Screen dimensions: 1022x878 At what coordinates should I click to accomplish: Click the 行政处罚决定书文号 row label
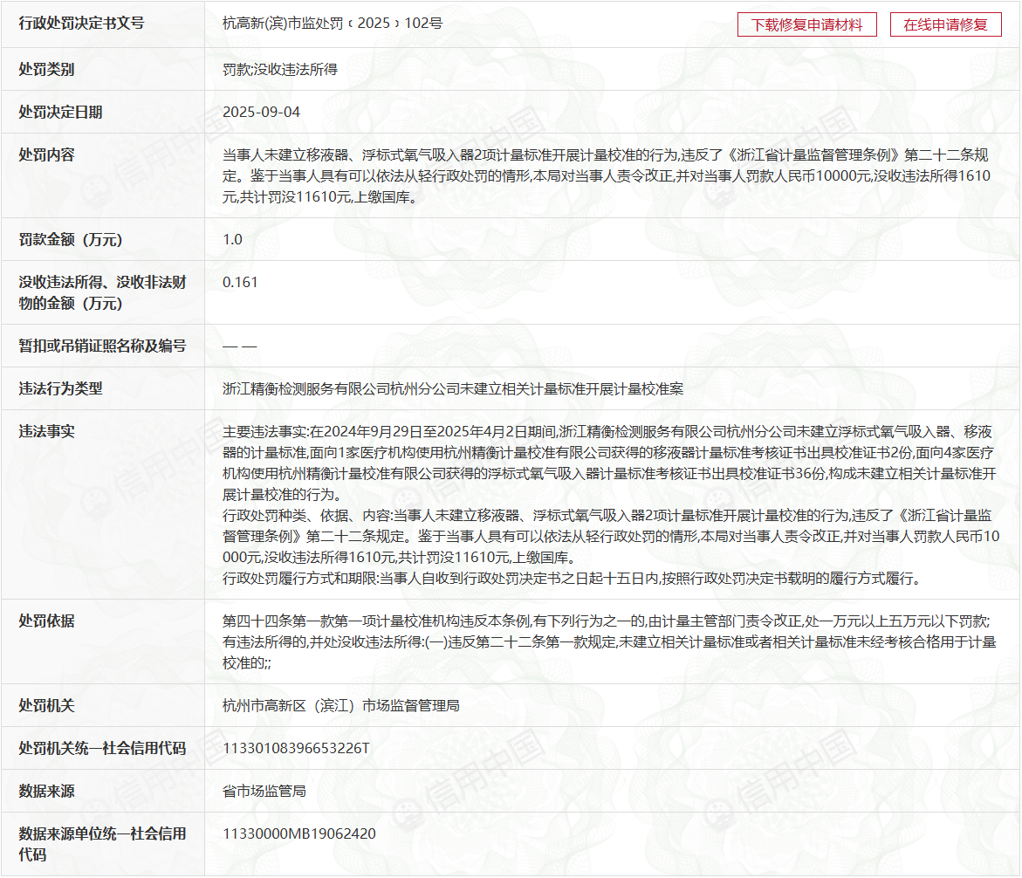point(82,24)
